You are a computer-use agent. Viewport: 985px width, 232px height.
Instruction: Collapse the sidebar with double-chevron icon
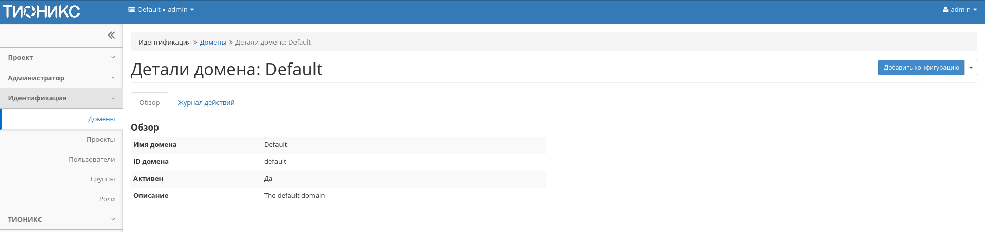[111, 35]
